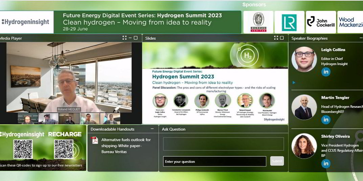363x181 pixels.
Task: Select Rick Beuttel's video thumbnail in Media Player
Action: tap(110, 119)
